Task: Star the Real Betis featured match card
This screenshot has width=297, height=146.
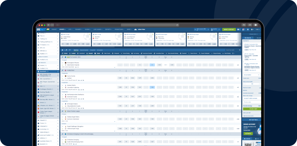Action: pos(121,34)
